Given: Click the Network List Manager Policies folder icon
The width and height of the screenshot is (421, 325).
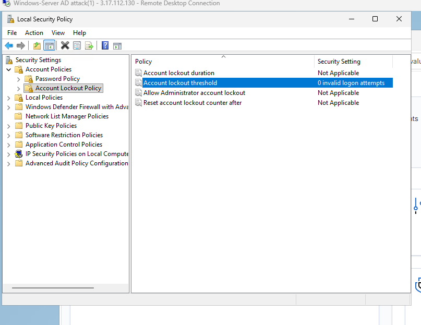Looking at the screenshot, I should tap(19, 116).
